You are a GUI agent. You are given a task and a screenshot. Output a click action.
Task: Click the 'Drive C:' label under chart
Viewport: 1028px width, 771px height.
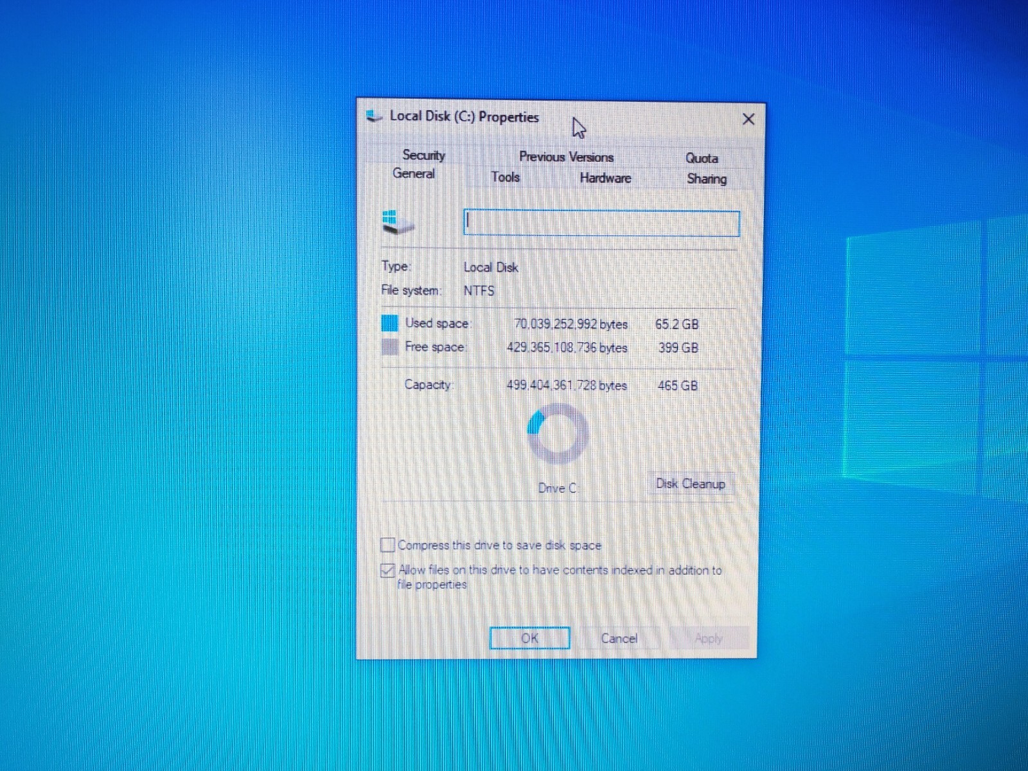(558, 488)
